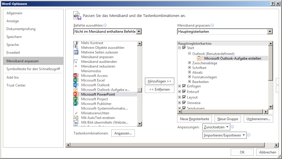Click Anpassen... for Tastenkombinationen
Viewport: 282px width, 159px height.
point(123,133)
